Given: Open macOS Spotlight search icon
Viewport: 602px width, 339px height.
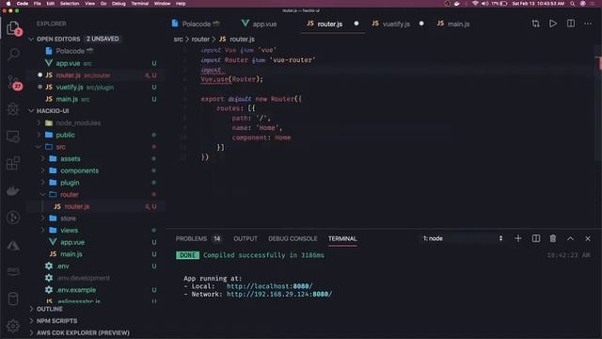Looking at the screenshot, I should (572, 4).
